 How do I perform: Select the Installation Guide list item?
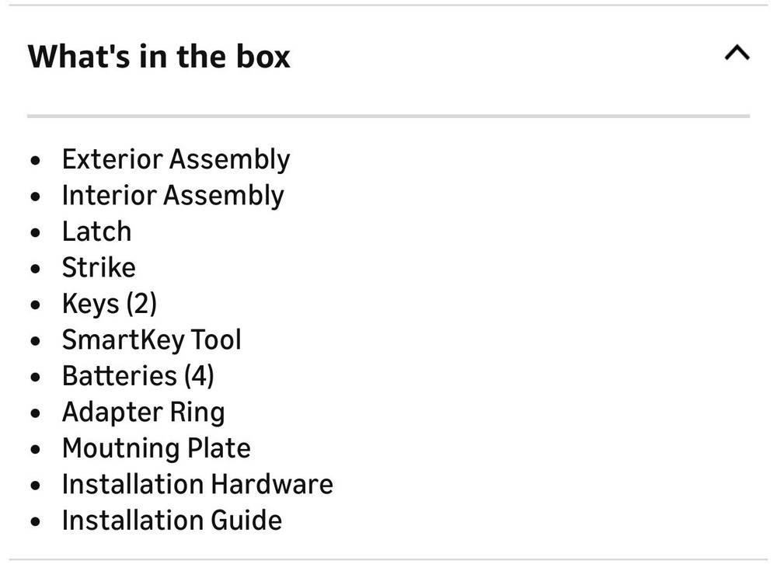coord(172,520)
